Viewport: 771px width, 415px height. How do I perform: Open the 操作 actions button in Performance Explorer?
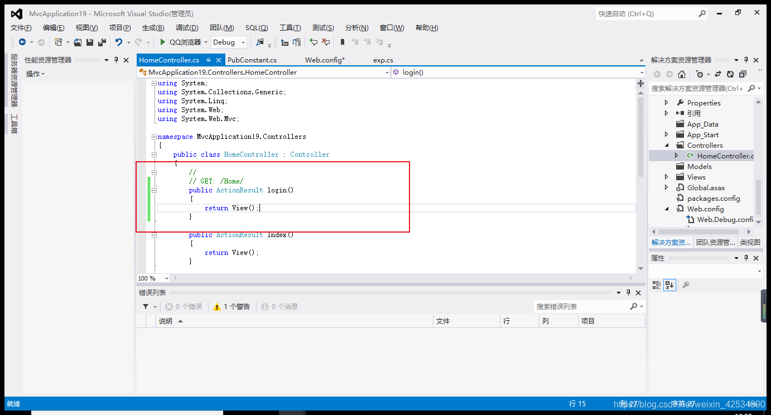(35, 74)
